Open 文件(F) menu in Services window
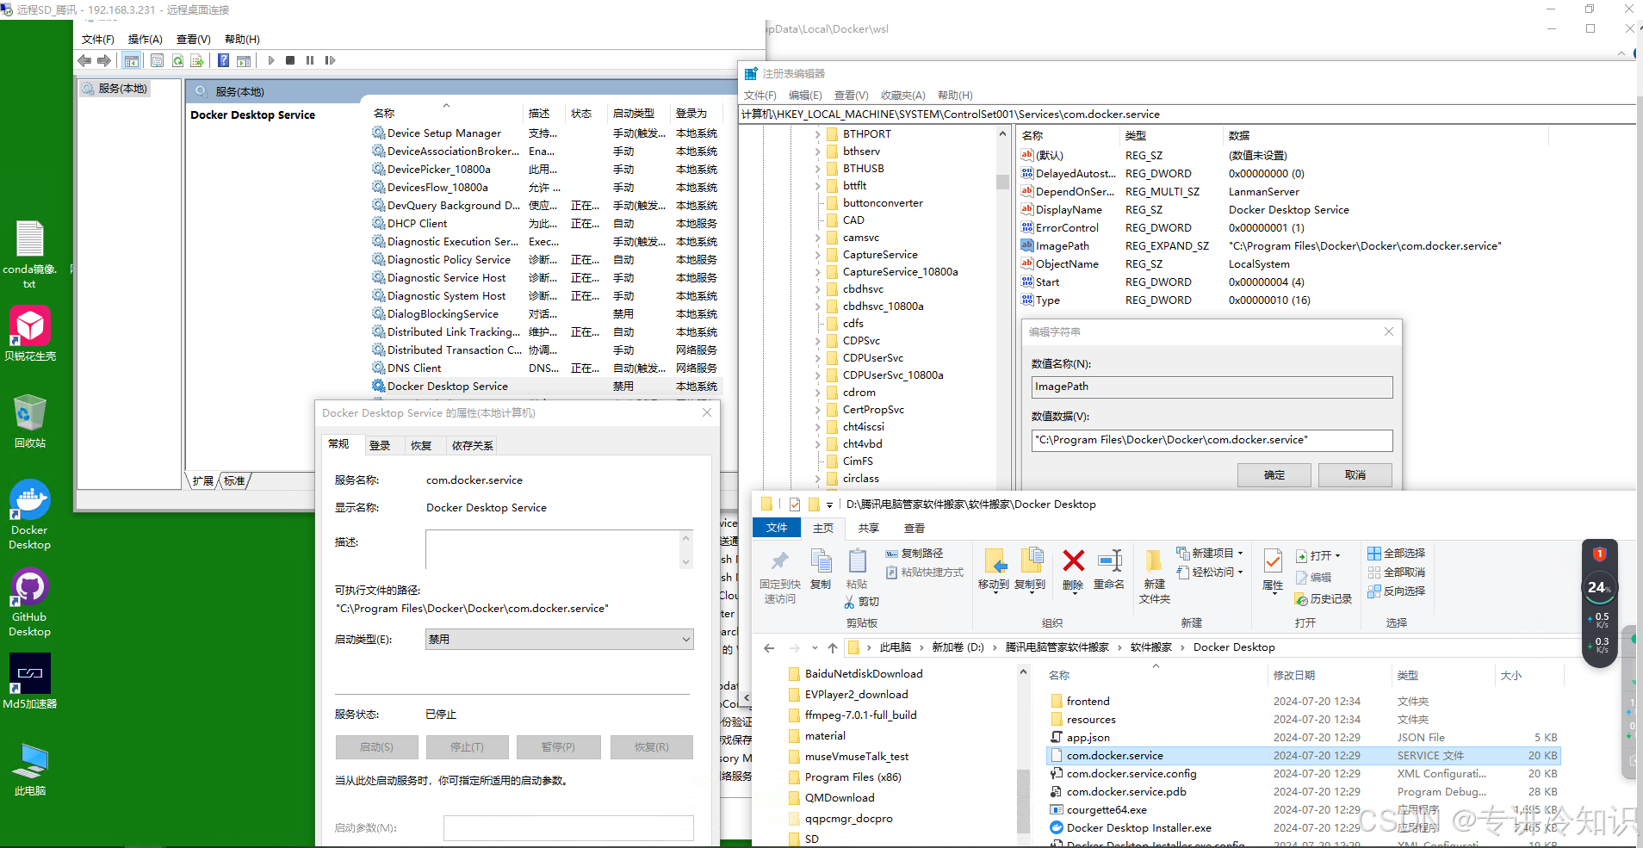 click(98, 40)
